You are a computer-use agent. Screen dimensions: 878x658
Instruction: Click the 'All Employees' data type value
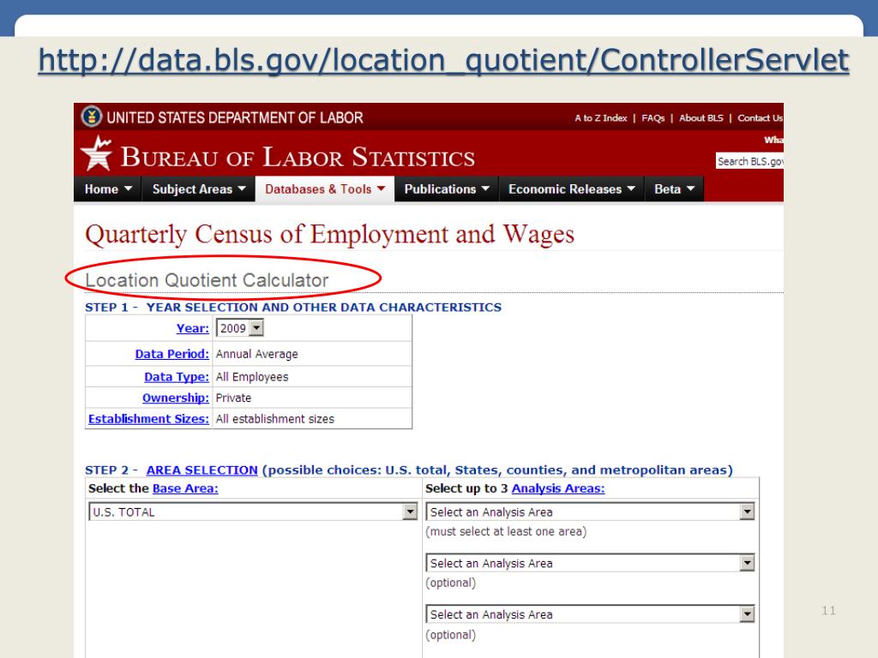(252, 377)
